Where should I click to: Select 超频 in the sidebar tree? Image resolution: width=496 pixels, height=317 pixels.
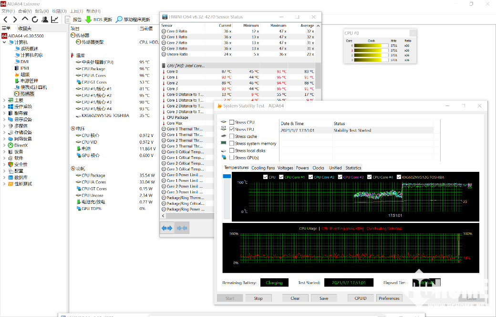pyautogui.click(x=25, y=74)
